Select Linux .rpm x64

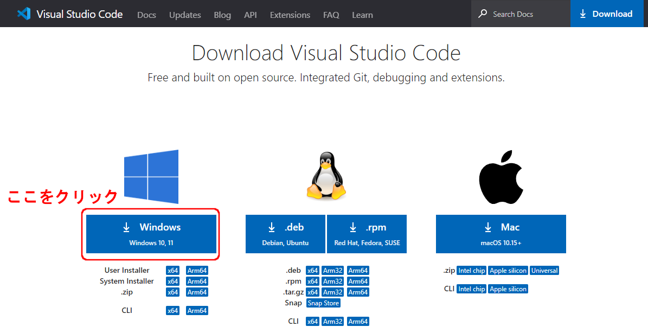point(313,281)
